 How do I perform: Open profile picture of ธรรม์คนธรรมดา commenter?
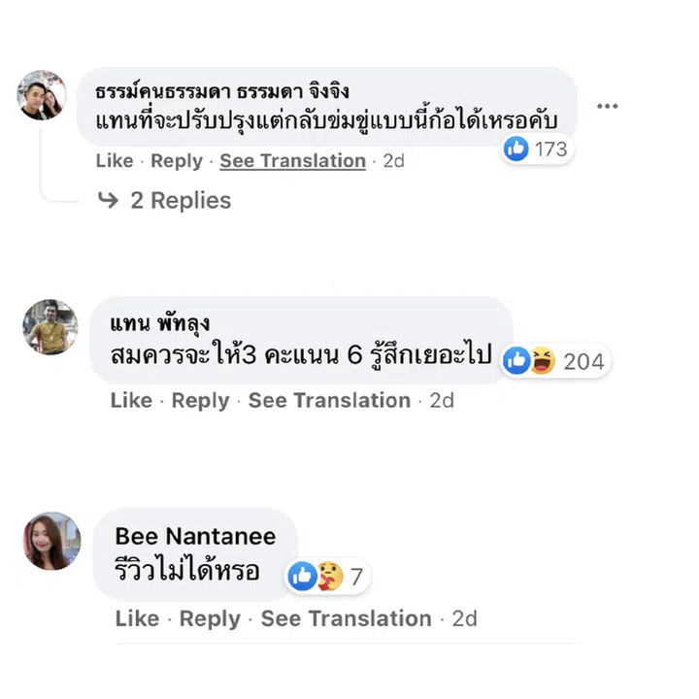(x=44, y=95)
